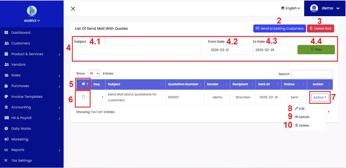Open Product & Services section
The width and height of the screenshot is (346, 168).
click(27, 54)
